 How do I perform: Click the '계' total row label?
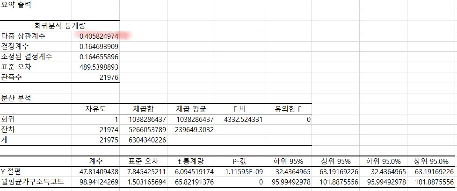tap(5, 140)
